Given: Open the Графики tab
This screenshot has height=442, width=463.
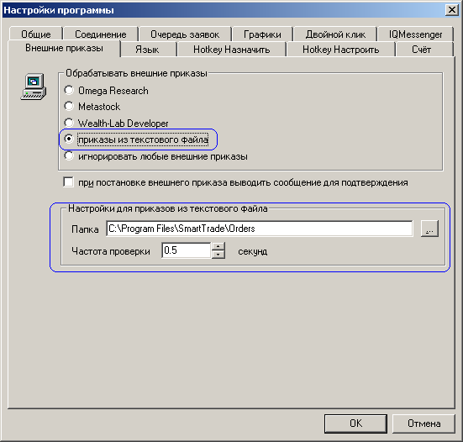Looking at the screenshot, I should click(x=262, y=34).
